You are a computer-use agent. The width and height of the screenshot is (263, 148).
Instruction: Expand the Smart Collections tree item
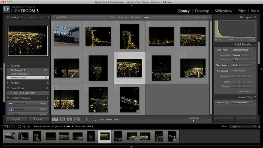[11, 93]
